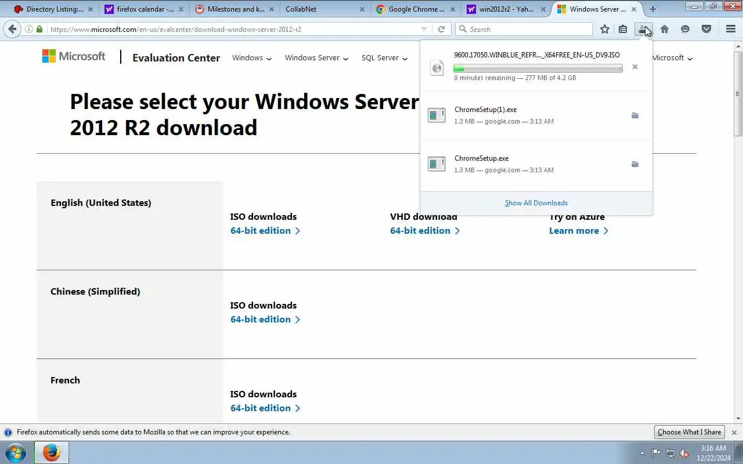Dismiss the Mozilla data notification bar
The image size is (743, 464).
point(734,432)
